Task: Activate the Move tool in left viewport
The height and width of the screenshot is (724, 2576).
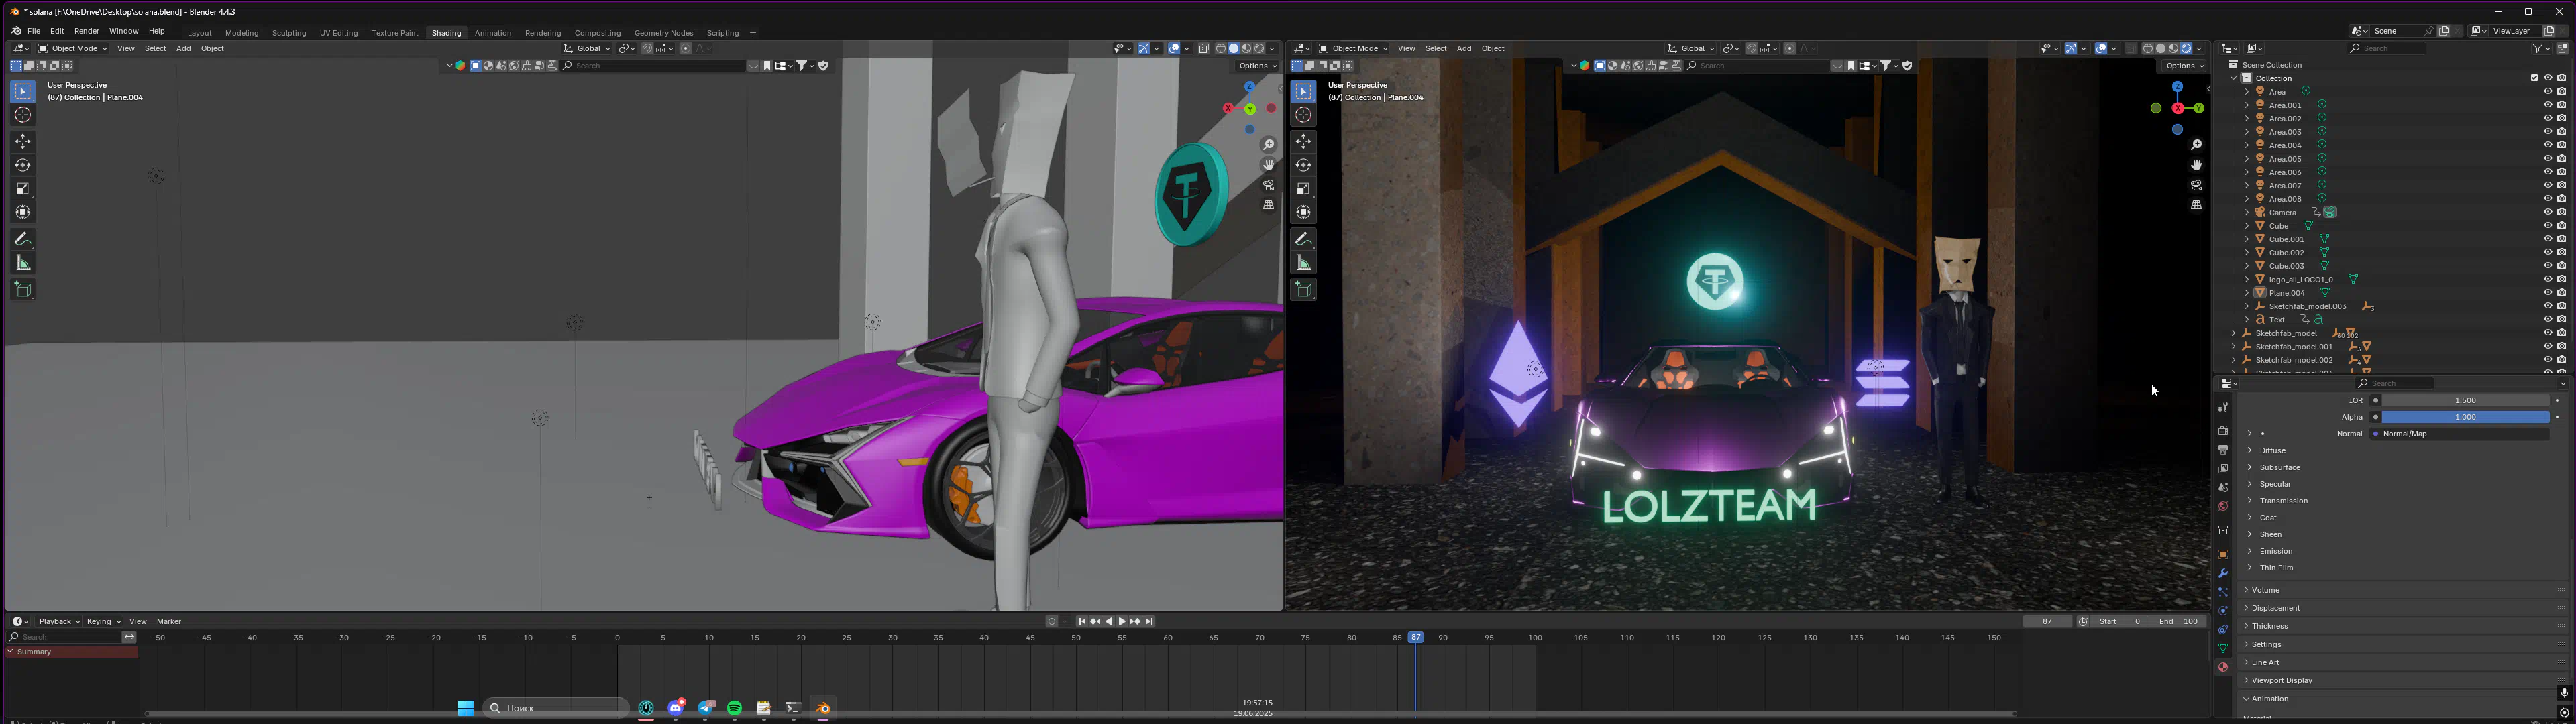Action: click(x=23, y=142)
